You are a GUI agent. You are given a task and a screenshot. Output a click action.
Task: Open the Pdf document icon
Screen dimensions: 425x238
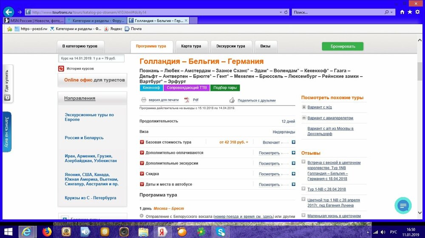pyautogui.click(x=186, y=100)
